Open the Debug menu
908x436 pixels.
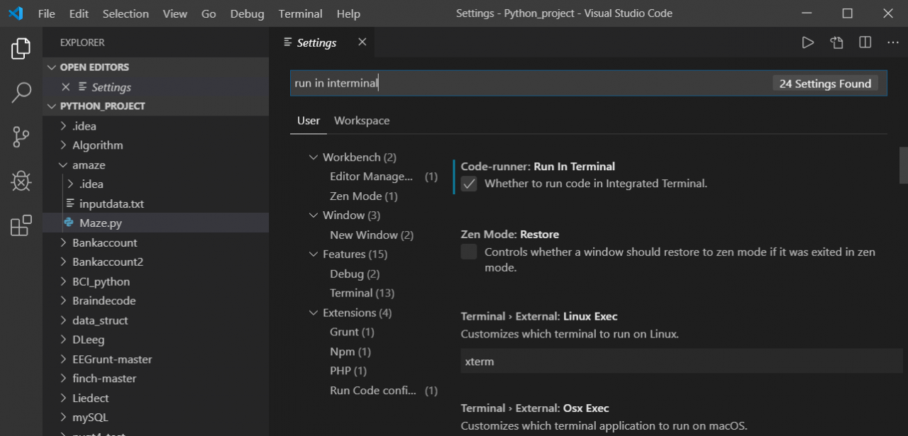247,13
